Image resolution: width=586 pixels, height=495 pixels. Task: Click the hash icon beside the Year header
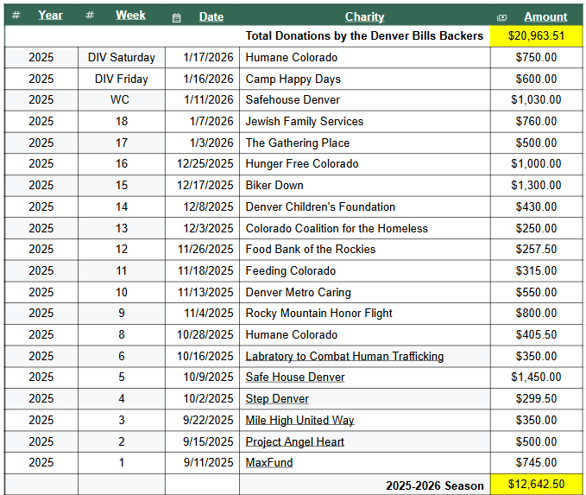point(16,16)
